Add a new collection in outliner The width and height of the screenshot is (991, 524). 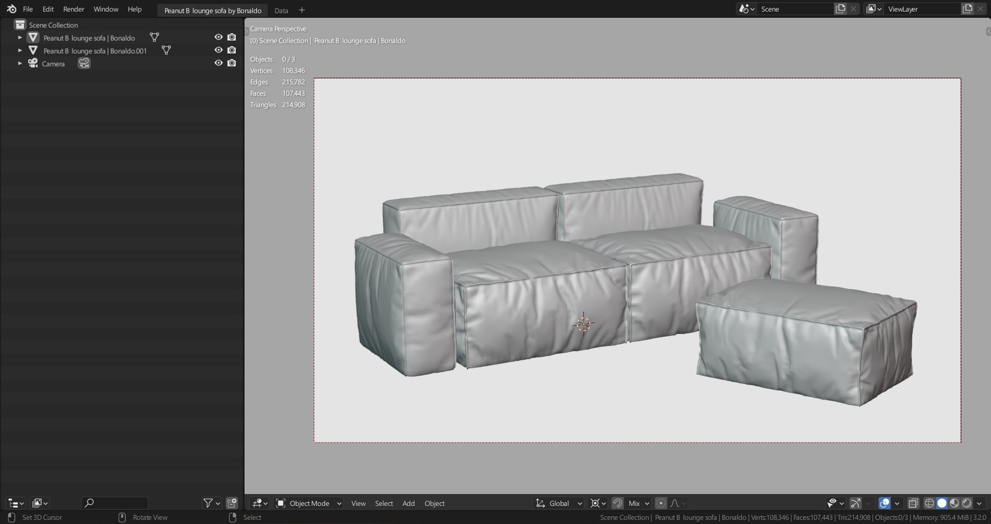(232, 503)
